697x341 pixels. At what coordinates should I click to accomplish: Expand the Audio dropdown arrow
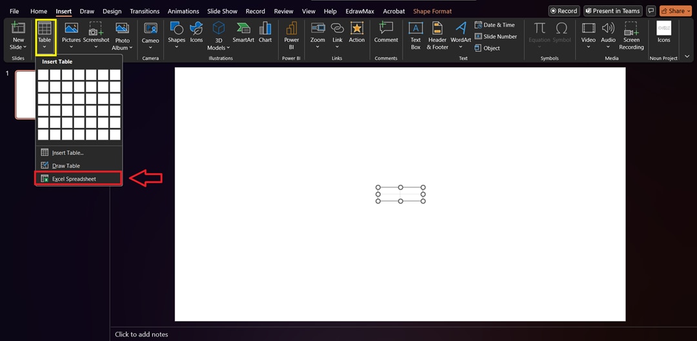[x=608, y=46]
